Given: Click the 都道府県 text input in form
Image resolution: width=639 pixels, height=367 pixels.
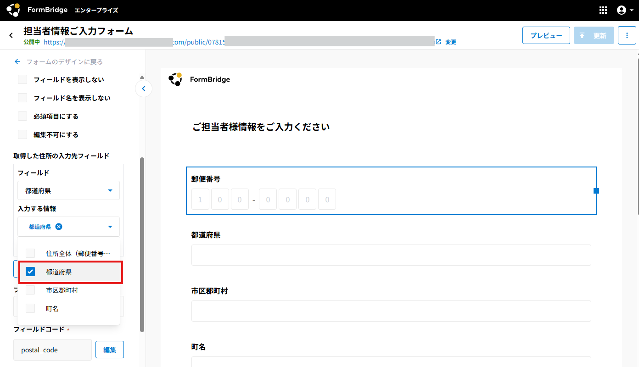Looking at the screenshot, I should tap(391, 255).
